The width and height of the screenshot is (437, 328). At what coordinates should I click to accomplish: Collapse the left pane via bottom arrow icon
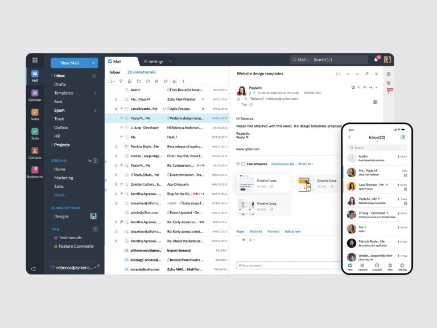coord(34,269)
